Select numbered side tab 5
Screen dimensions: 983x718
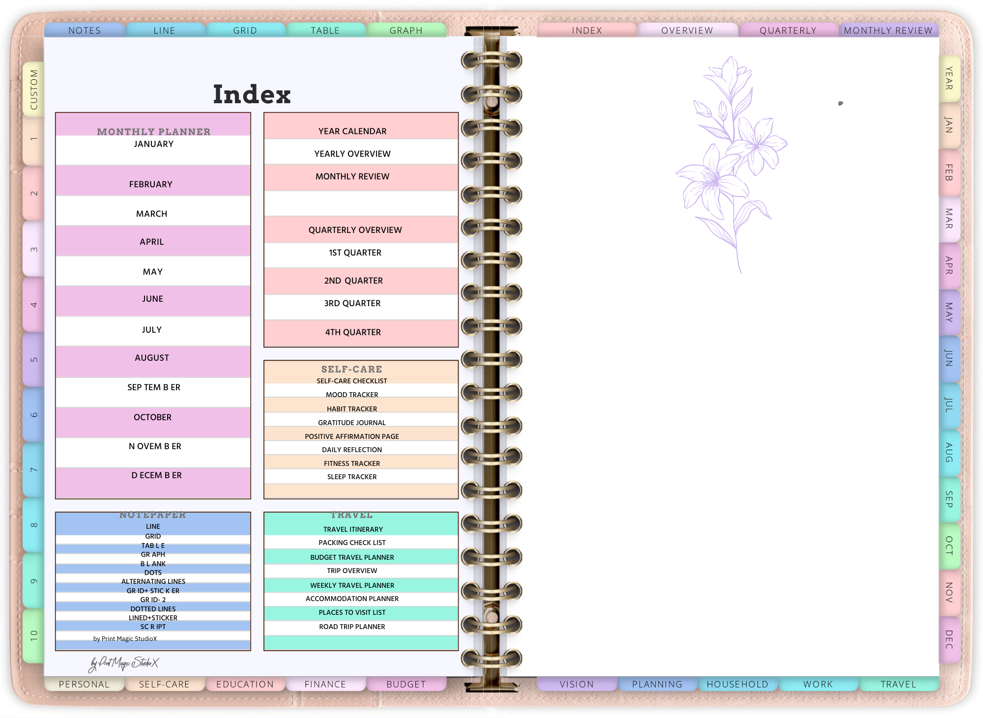[33, 359]
